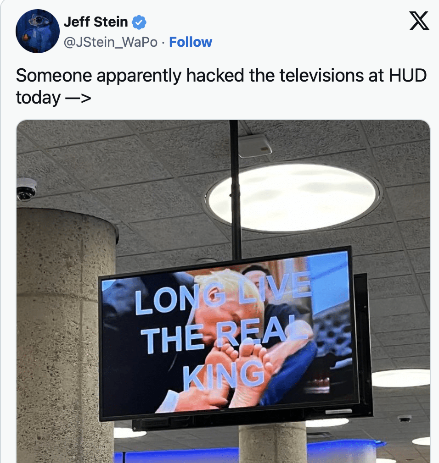Click the arrow at the end of tweet text
Image resolution: width=439 pixels, height=463 pixels.
78,98
